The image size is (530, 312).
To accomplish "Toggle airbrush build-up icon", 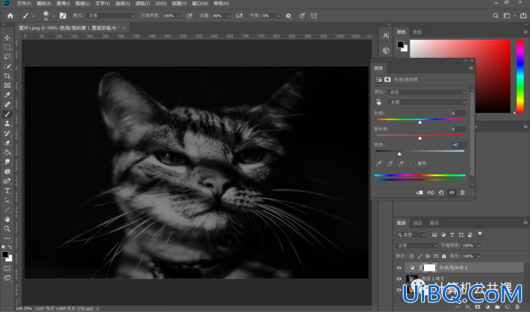I will (239, 16).
